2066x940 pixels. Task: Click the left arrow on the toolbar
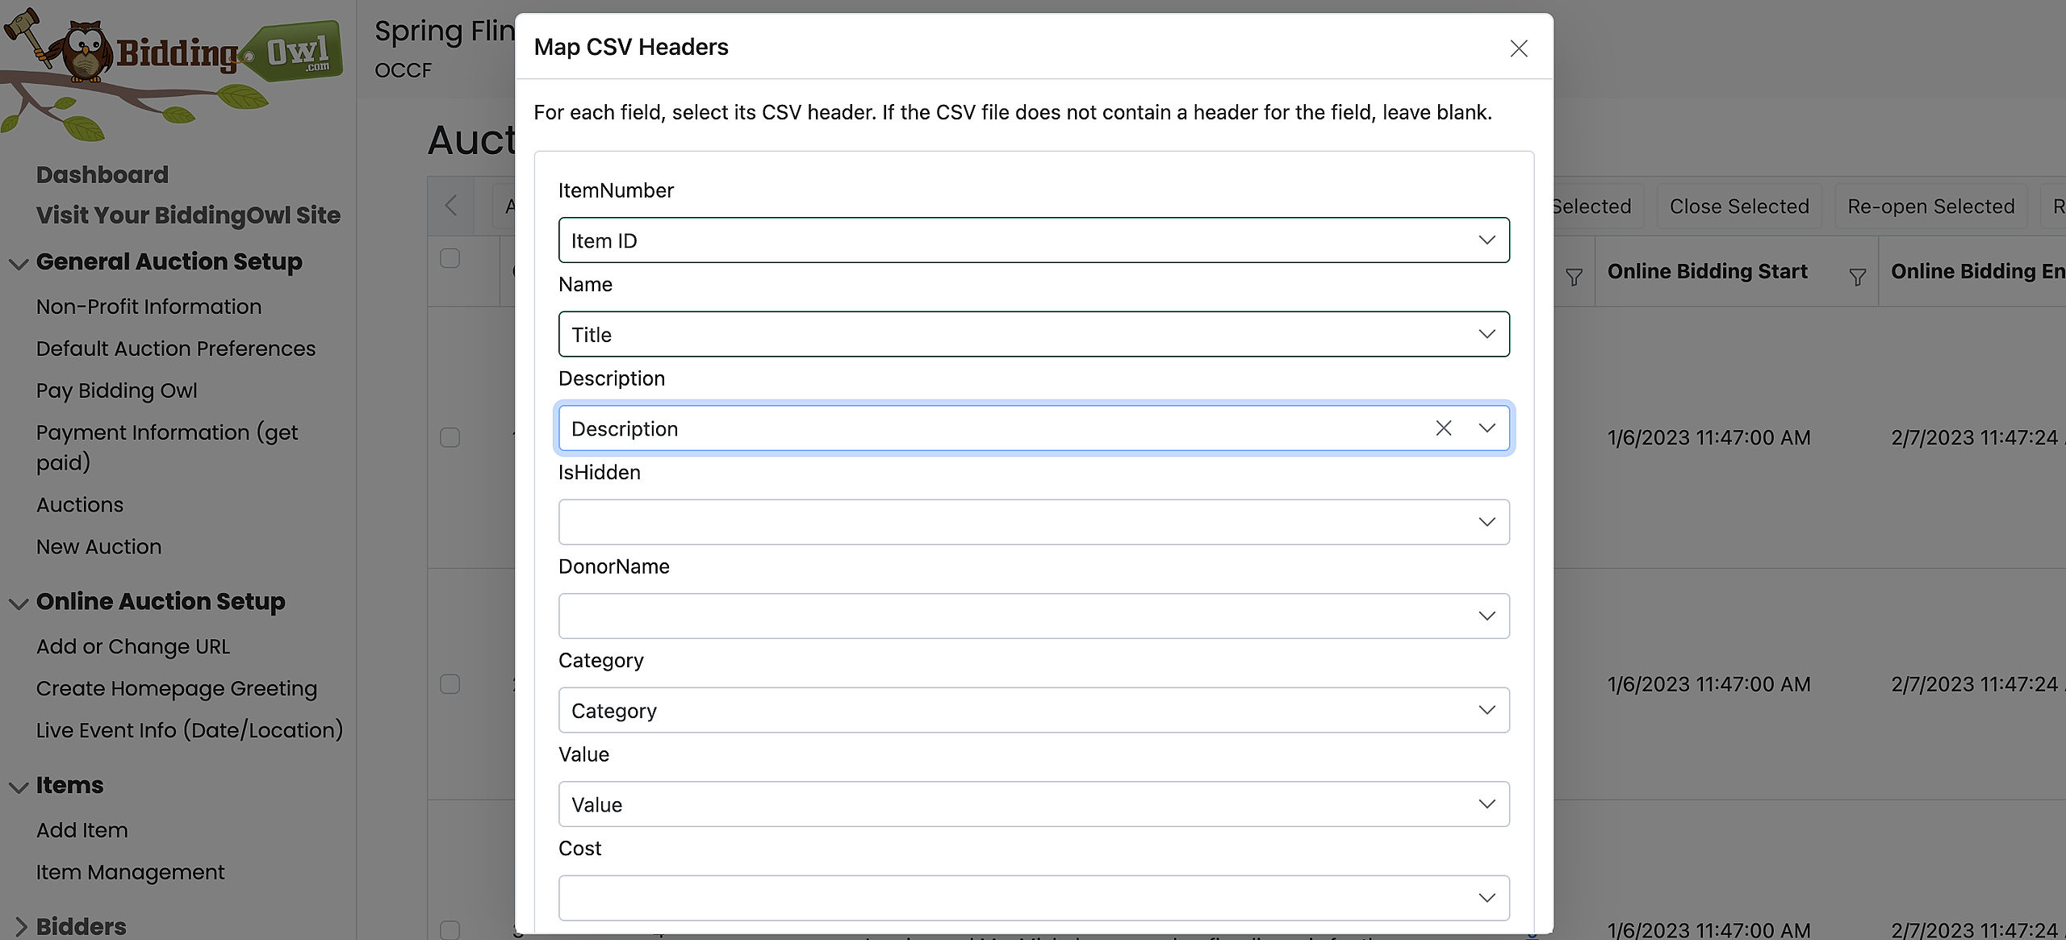451,206
